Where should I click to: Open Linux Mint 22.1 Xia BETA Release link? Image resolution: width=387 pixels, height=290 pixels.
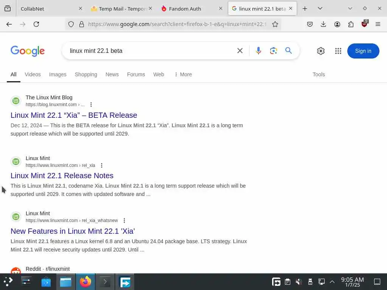74,115
